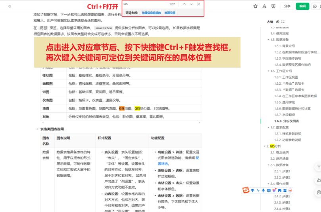Go to 2.1. 概念说明 in the outline
The height and width of the screenshot is (212, 321).
[x=279, y=152]
